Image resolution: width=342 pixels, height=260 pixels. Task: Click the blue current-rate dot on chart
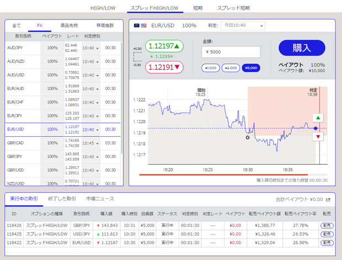coord(316,129)
